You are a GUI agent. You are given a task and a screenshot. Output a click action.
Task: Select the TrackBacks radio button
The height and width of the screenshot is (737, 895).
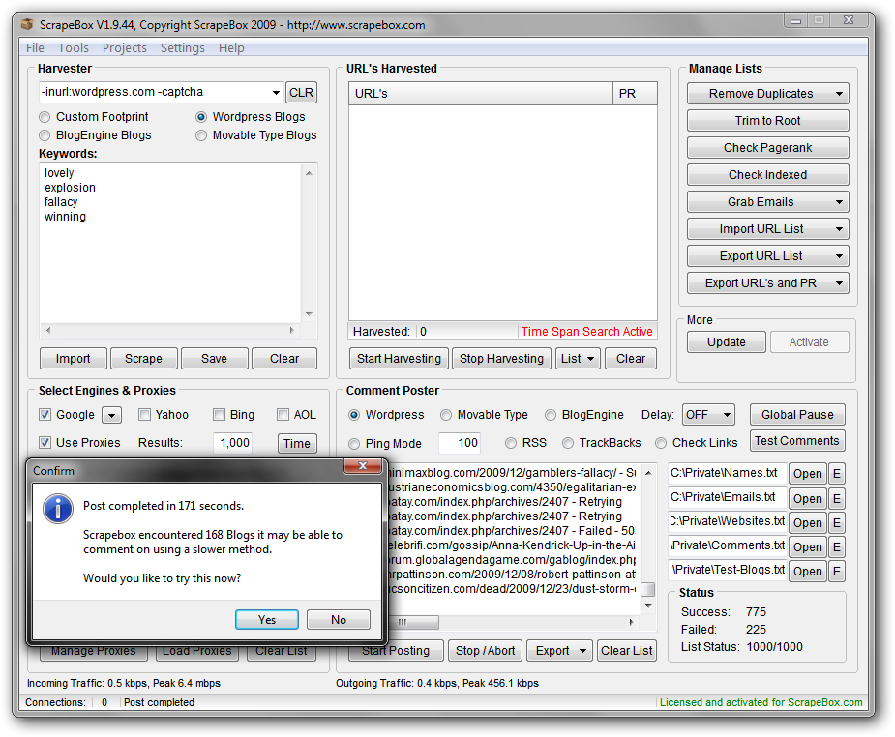pyautogui.click(x=567, y=443)
